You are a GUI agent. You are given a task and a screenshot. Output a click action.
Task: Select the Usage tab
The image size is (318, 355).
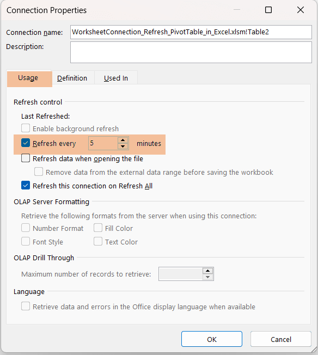(x=29, y=78)
